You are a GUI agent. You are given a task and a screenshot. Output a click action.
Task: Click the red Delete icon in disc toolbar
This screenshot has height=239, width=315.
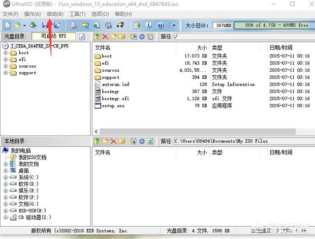[105, 36]
